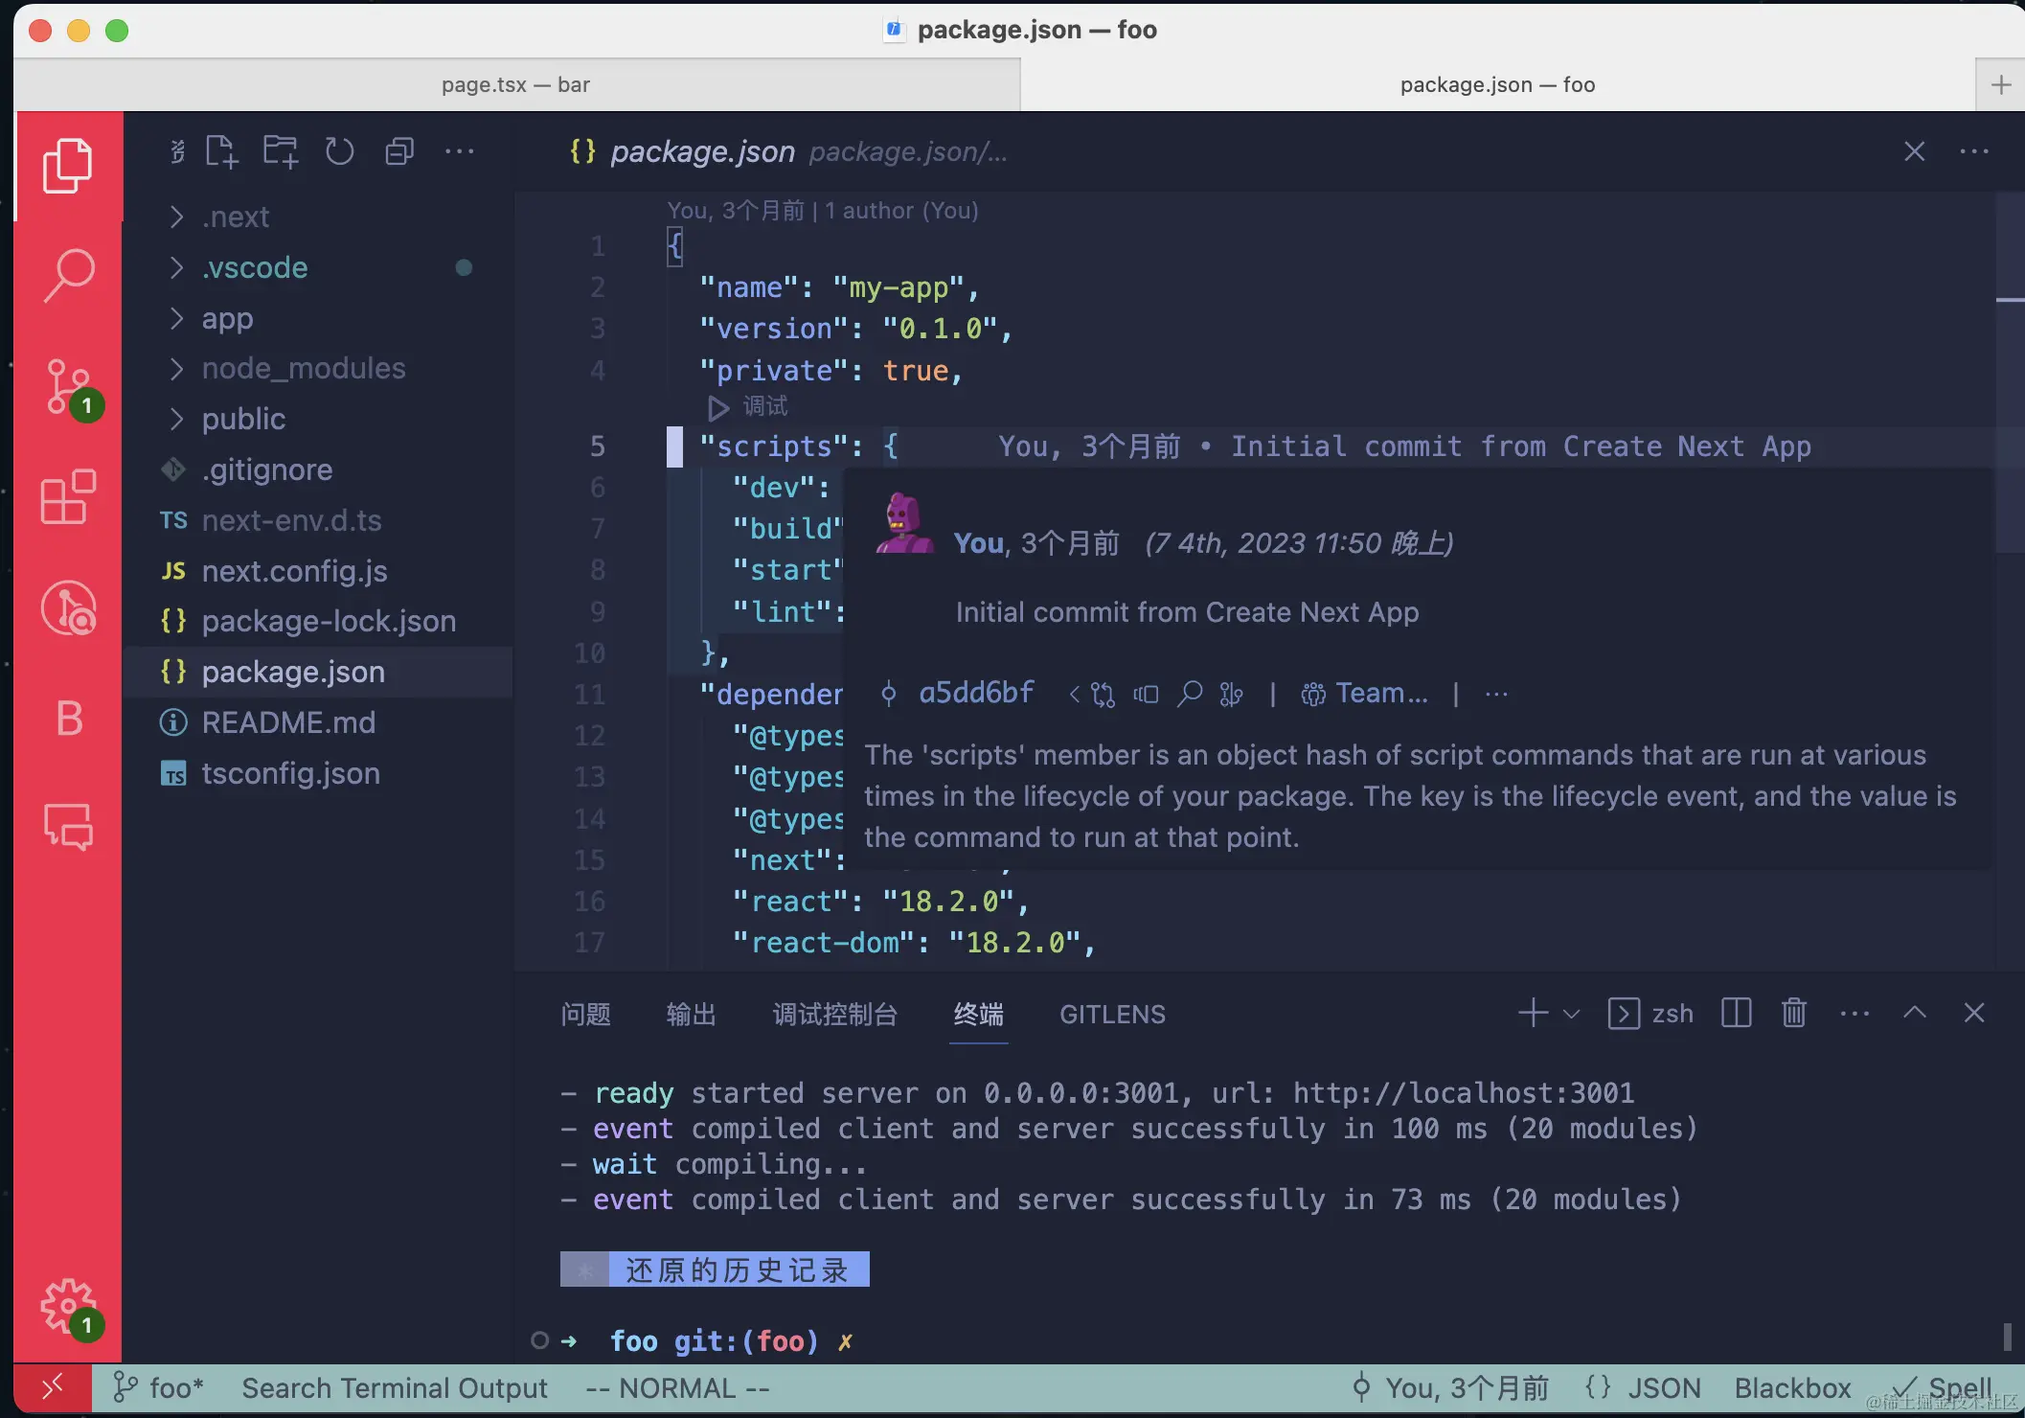Click commit hash a5dd6bf link
The width and height of the screenshot is (2025, 1418).
pos(976,693)
